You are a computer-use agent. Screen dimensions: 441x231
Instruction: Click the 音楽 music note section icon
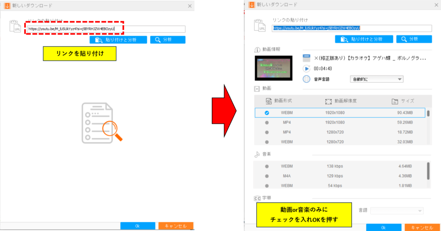click(258, 154)
